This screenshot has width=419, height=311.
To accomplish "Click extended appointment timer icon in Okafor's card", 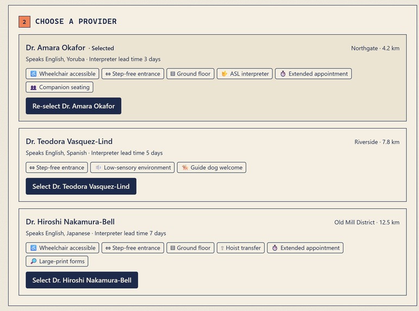I will point(283,74).
